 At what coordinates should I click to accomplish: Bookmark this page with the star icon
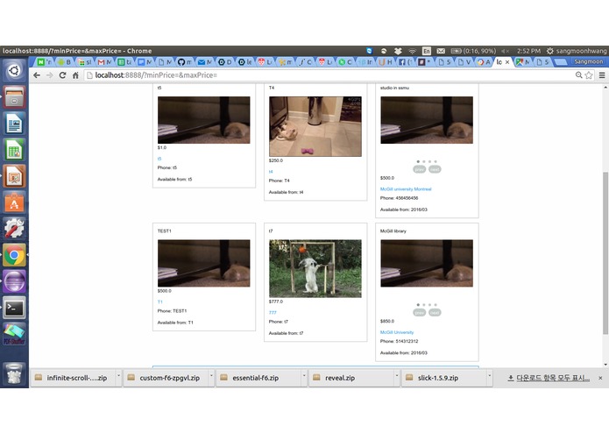(x=589, y=75)
